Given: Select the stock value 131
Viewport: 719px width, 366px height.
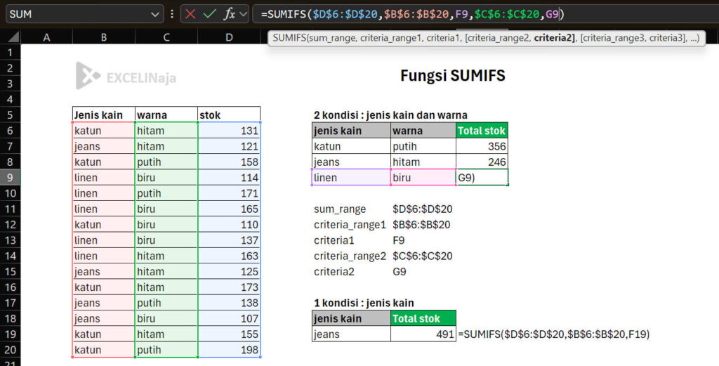Looking at the screenshot, I should click(x=229, y=131).
